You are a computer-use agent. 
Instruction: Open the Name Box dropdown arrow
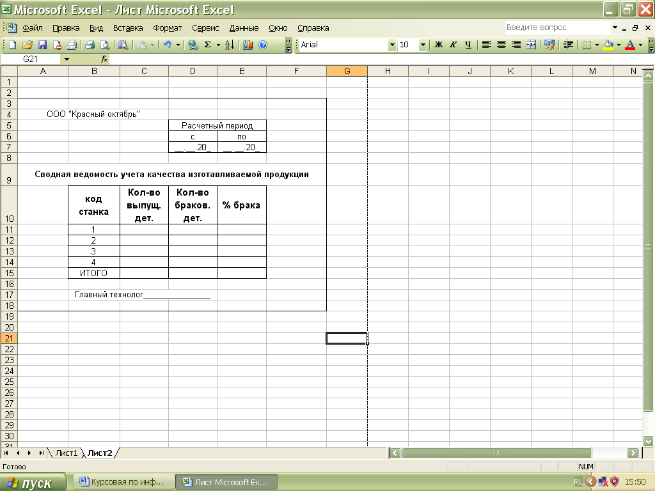pos(67,59)
